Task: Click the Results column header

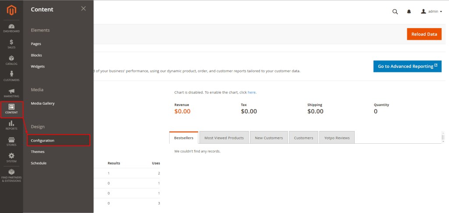Action: [x=114, y=163]
